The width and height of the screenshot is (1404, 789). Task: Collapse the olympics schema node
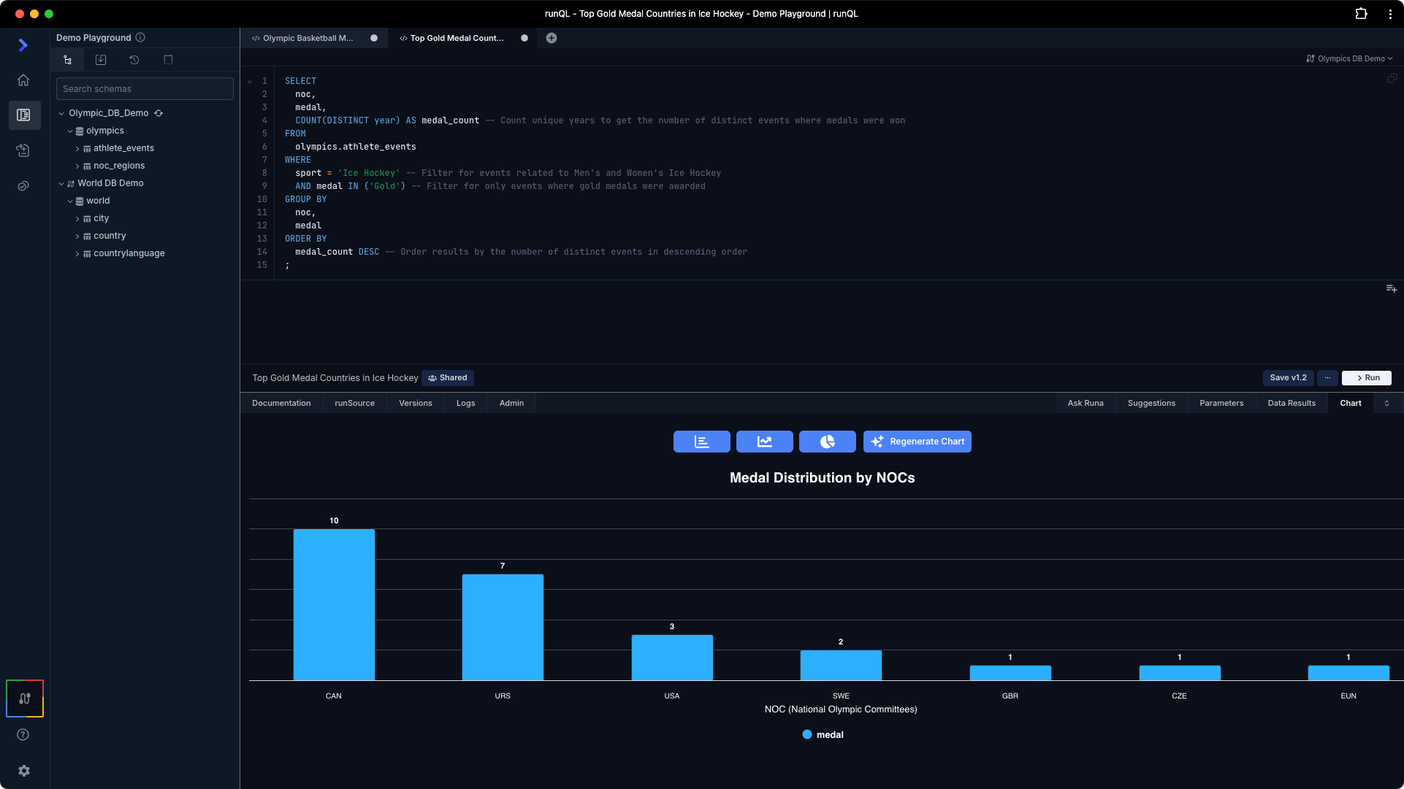pos(70,131)
